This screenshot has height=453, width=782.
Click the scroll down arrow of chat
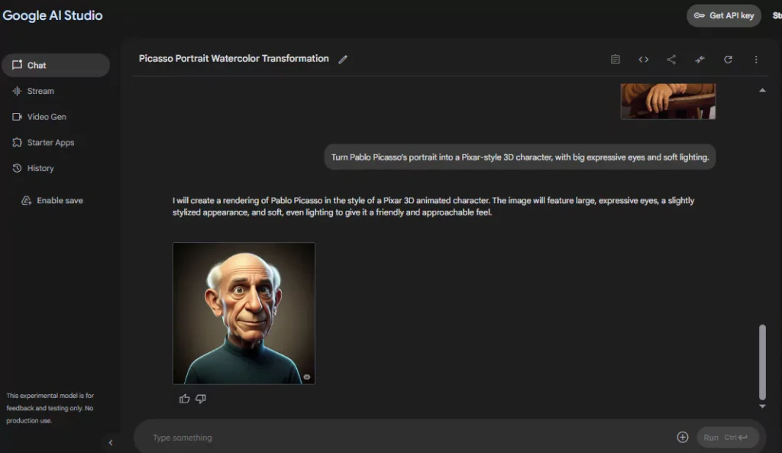coord(762,406)
